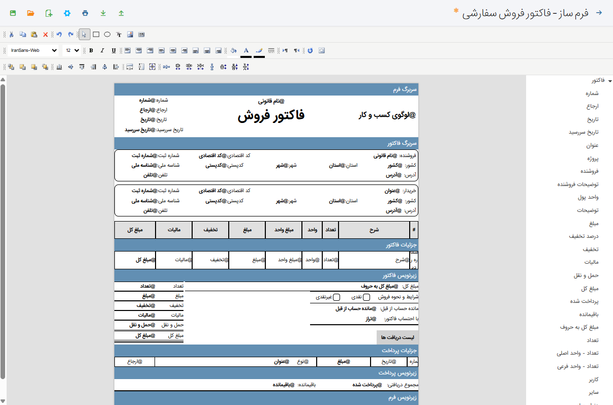Select the سربرگ فرم section band

tap(266, 89)
